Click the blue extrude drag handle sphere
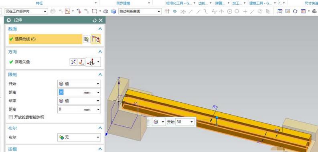 click(x=217, y=118)
